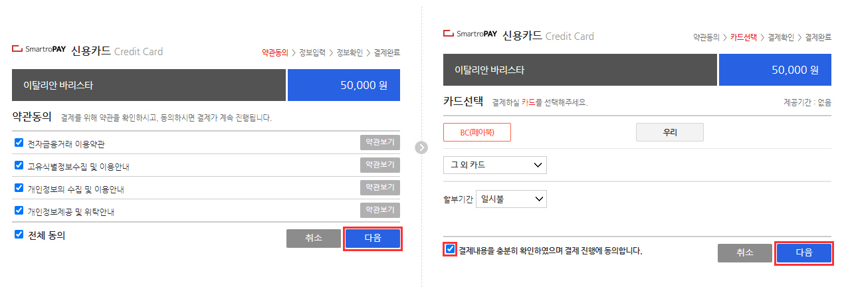Select the 우리 card button
The width and height of the screenshot is (846, 295).
tap(670, 132)
